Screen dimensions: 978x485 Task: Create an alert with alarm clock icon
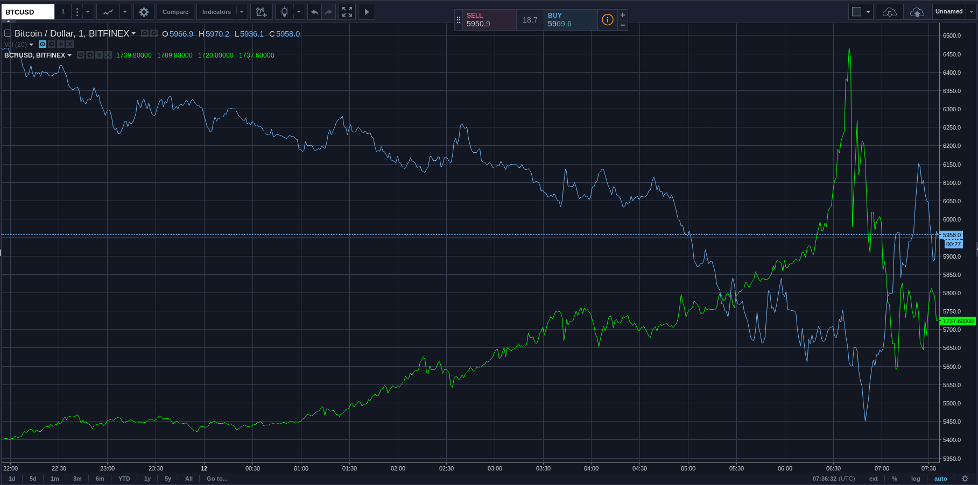[261, 12]
